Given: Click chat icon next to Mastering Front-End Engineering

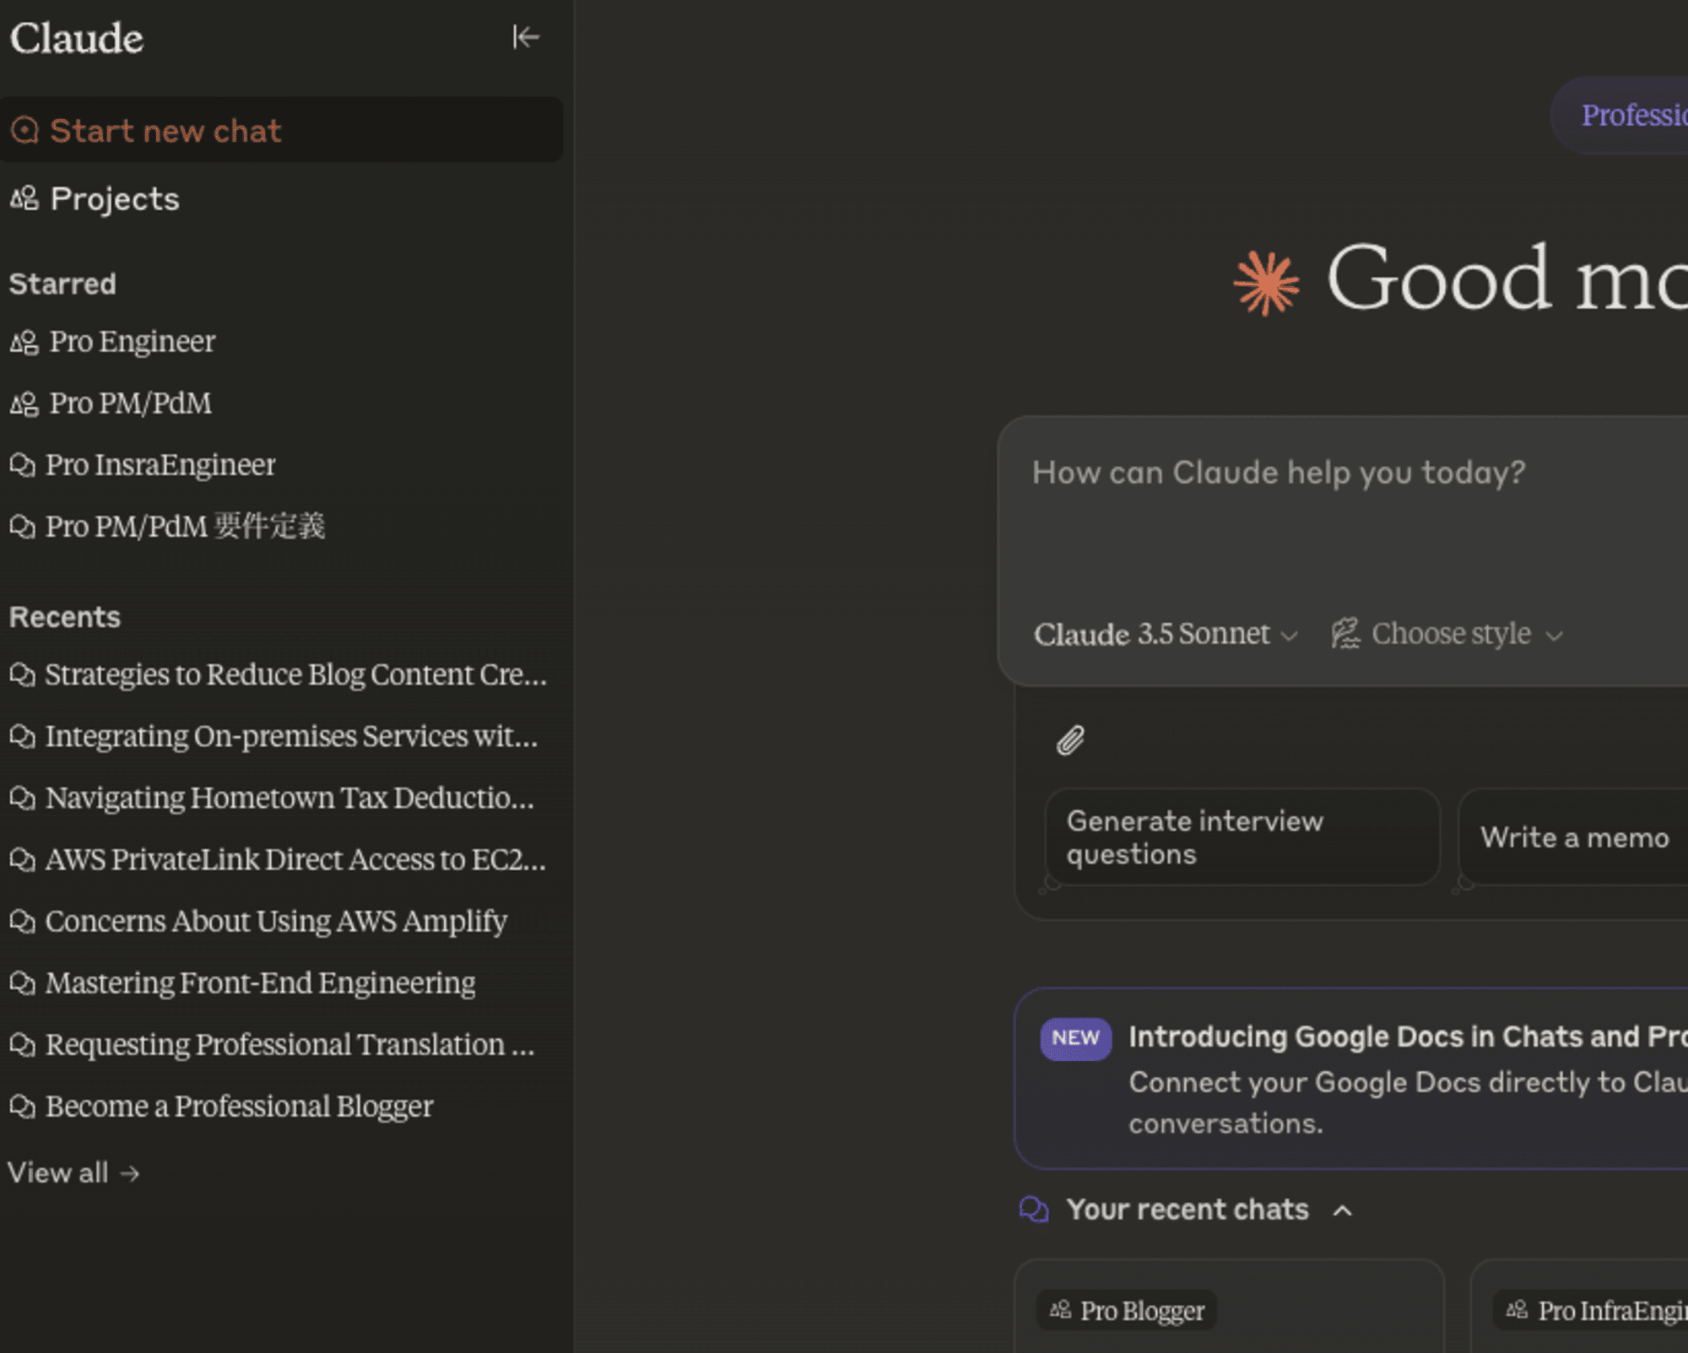Looking at the screenshot, I should [x=23, y=983].
